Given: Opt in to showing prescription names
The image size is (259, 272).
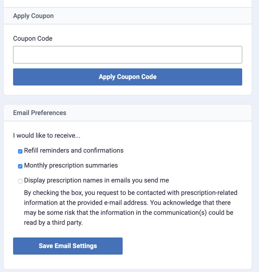Looking at the screenshot, I should point(20,181).
